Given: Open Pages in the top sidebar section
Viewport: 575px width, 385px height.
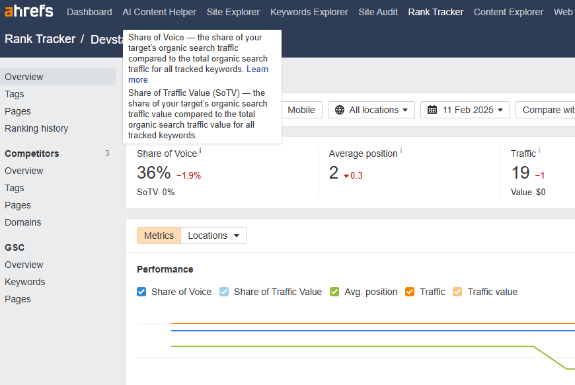Looking at the screenshot, I should pos(18,111).
